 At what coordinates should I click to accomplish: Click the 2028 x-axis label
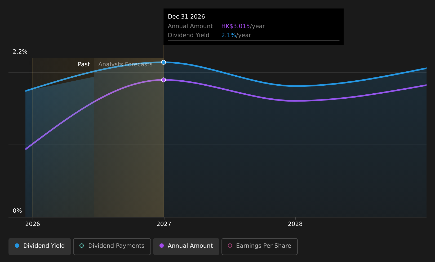[295, 224]
